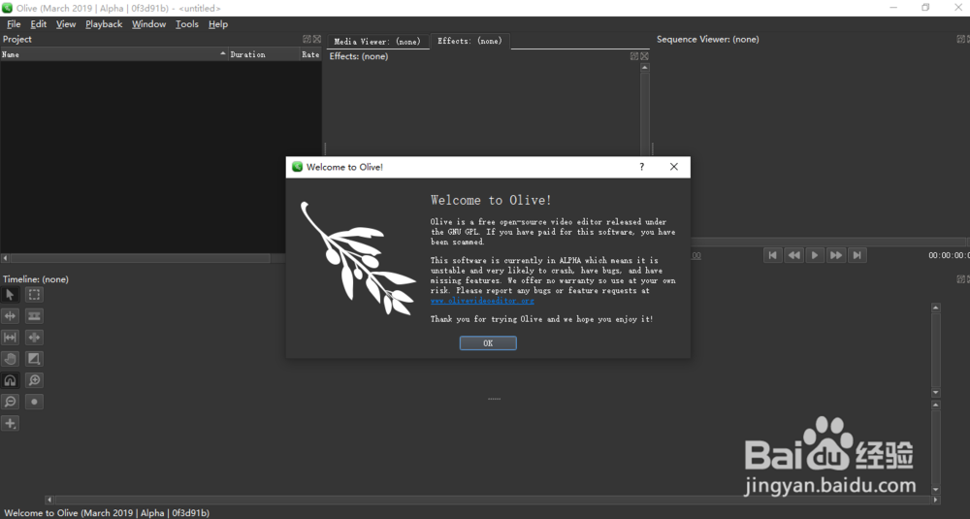Select the Slip tool
This screenshot has width=970, height=519.
(10, 338)
